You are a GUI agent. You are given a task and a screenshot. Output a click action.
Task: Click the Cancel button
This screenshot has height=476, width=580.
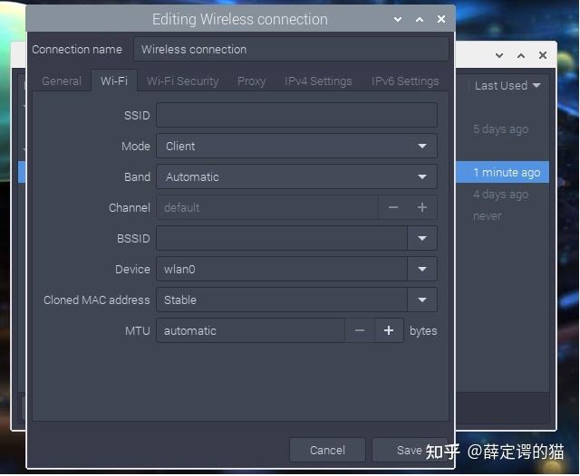tap(327, 450)
